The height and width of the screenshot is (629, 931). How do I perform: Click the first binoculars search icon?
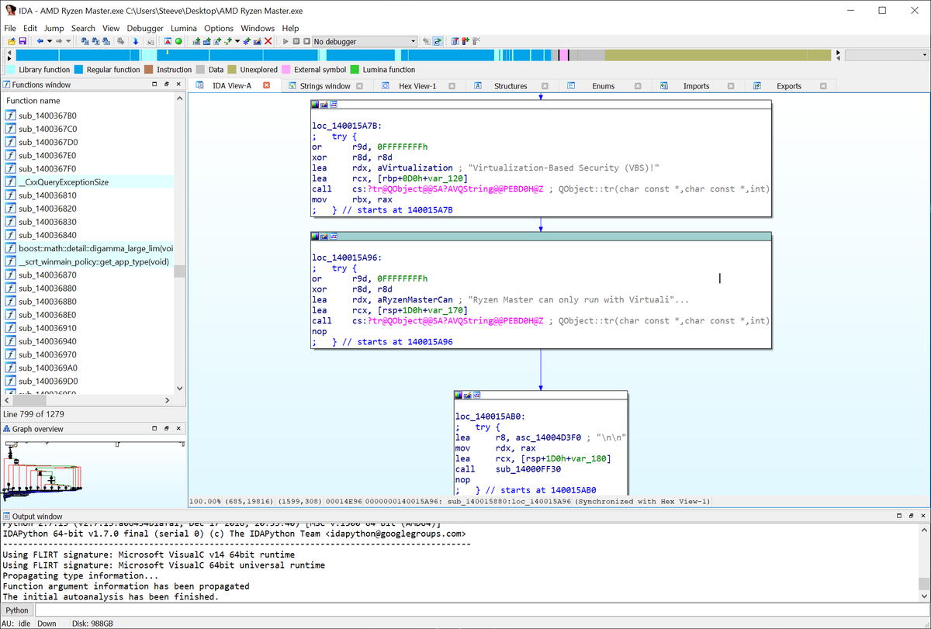(x=85, y=41)
